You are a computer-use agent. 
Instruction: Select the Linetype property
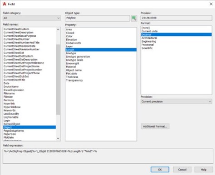point(101,53)
